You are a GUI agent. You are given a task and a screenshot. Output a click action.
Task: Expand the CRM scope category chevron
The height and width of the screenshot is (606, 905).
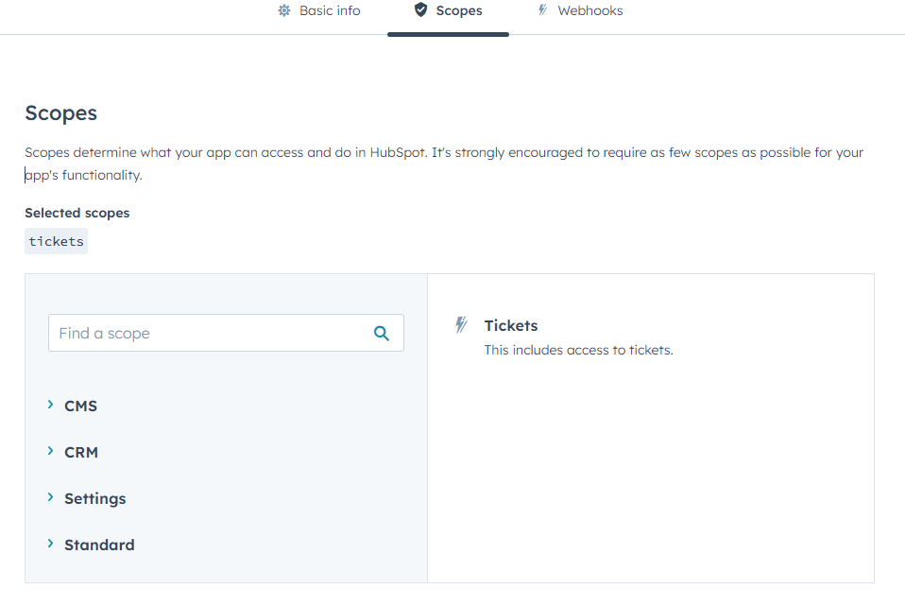click(x=50, y=451)
